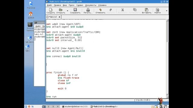Click the 'close $nf' line
The image size is (193, 108).
click(64, 83)
